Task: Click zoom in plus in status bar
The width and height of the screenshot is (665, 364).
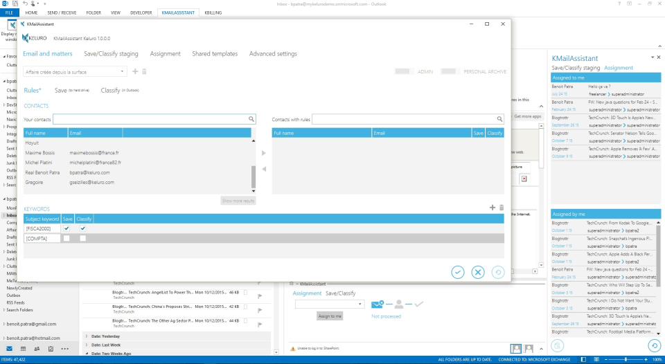Action: pos(646,360)
